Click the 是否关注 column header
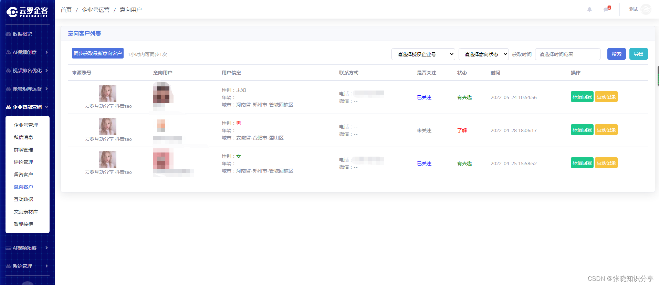Image resolution: width=659 pixels, height=285 pixels. click(427, 73)
